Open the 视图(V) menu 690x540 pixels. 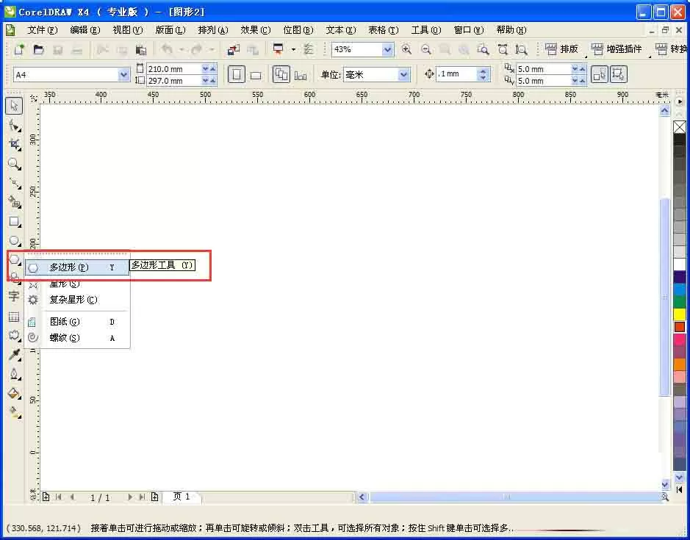point(128,30)
